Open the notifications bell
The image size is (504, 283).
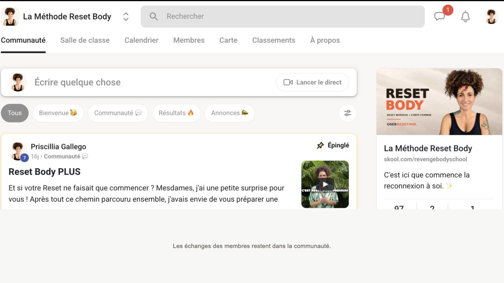465,17
